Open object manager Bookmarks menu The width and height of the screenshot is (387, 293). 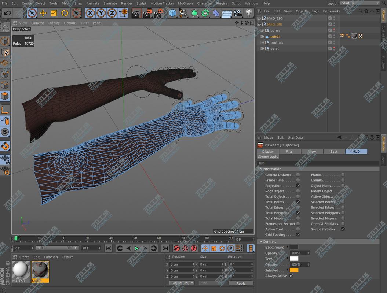point(332,11)
